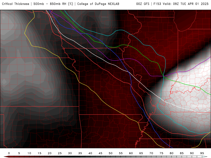Click the "00Z GFS" model run label

[143, 4]
